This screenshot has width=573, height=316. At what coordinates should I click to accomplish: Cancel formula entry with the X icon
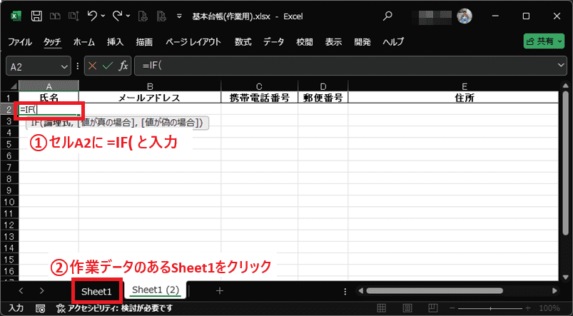(92, 66)
